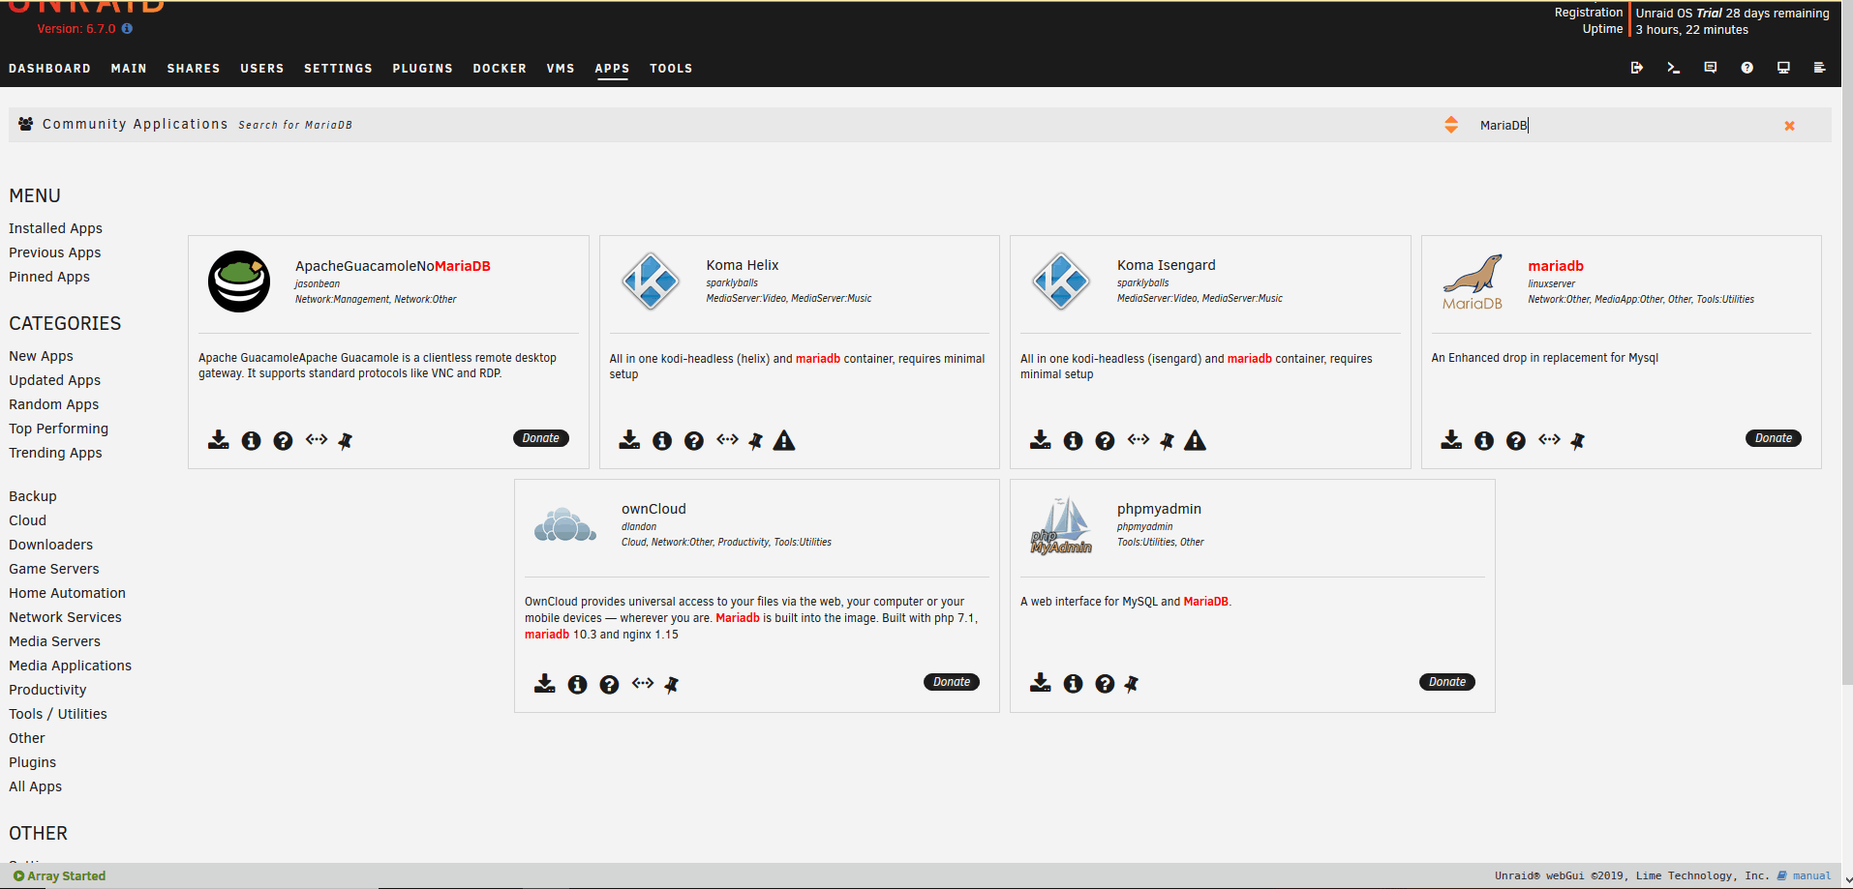Click the Registration link in header
The height and width of the screenshot is (889, 1853).
[x=1588, y=13]
